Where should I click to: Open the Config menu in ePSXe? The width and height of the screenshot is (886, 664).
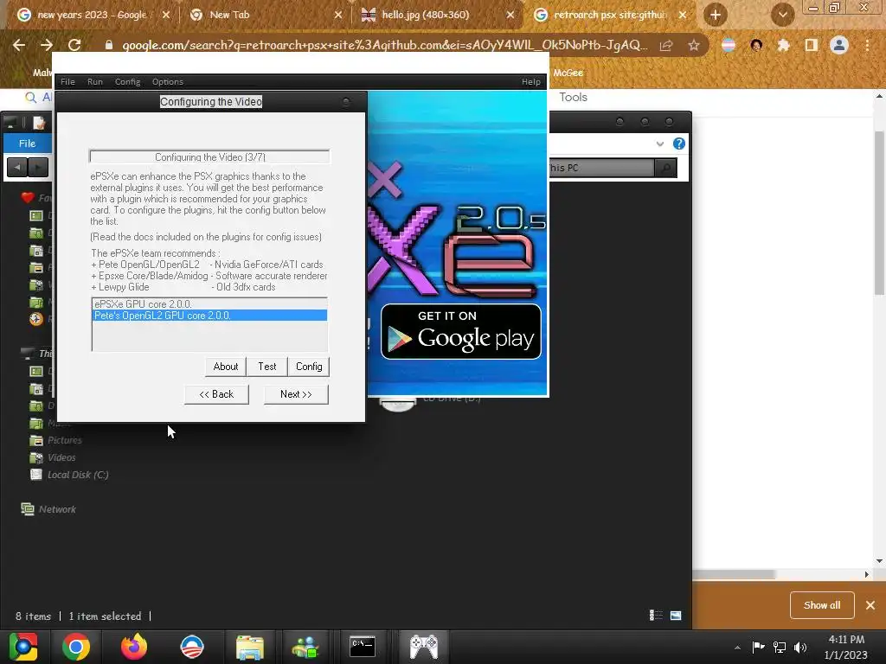click(128, 82)
